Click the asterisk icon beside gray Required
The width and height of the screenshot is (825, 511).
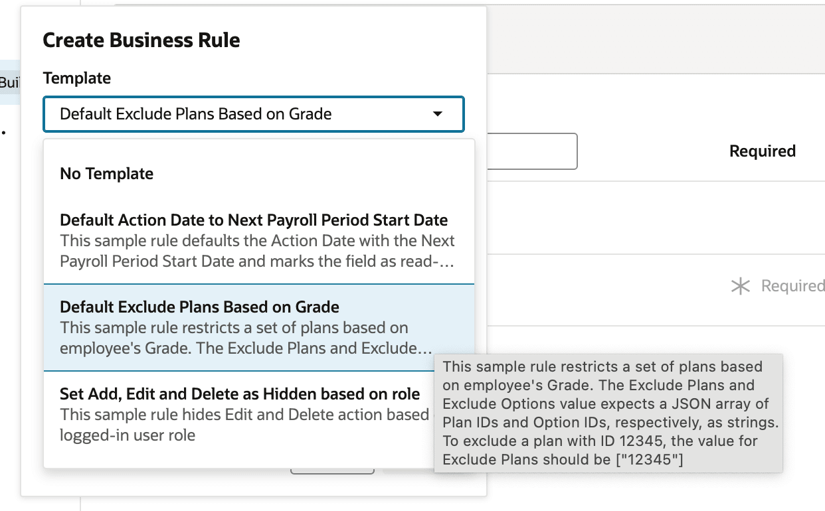point(740,286)
